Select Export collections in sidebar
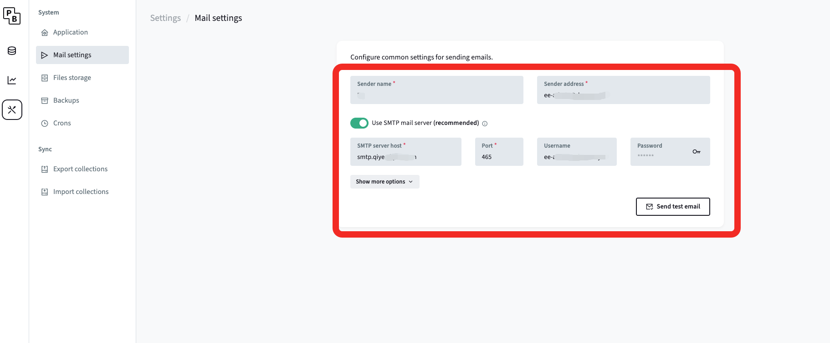The width and height of the screenshot is (830, 343). pyautogui.click(x=80, y=169)
